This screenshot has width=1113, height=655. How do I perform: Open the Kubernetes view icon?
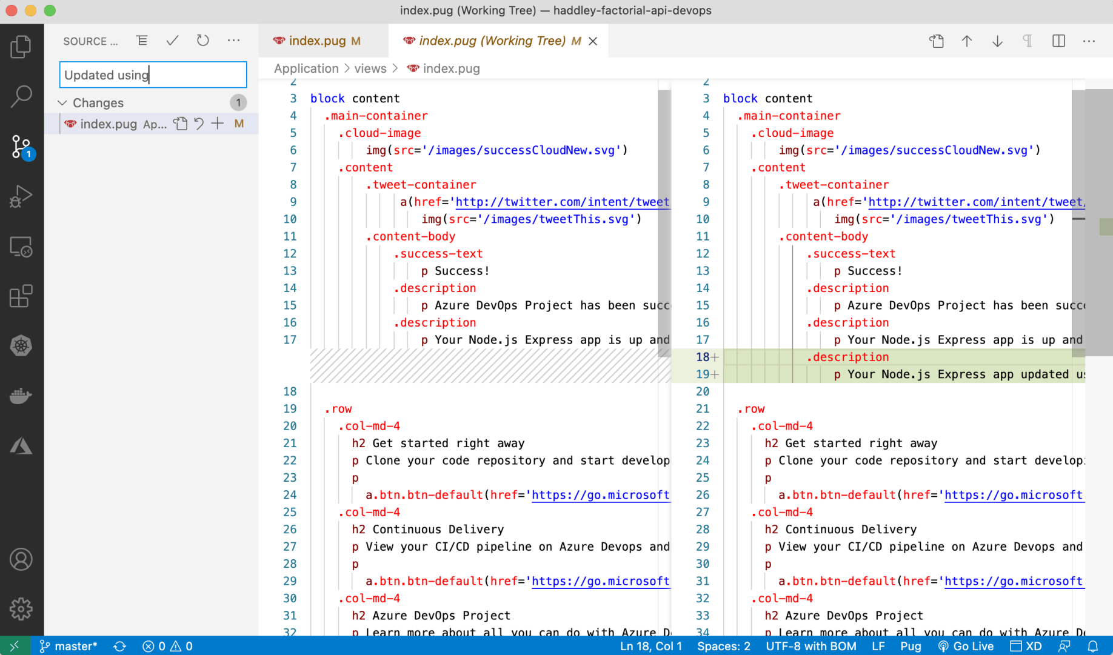click(x=21, y=346)
